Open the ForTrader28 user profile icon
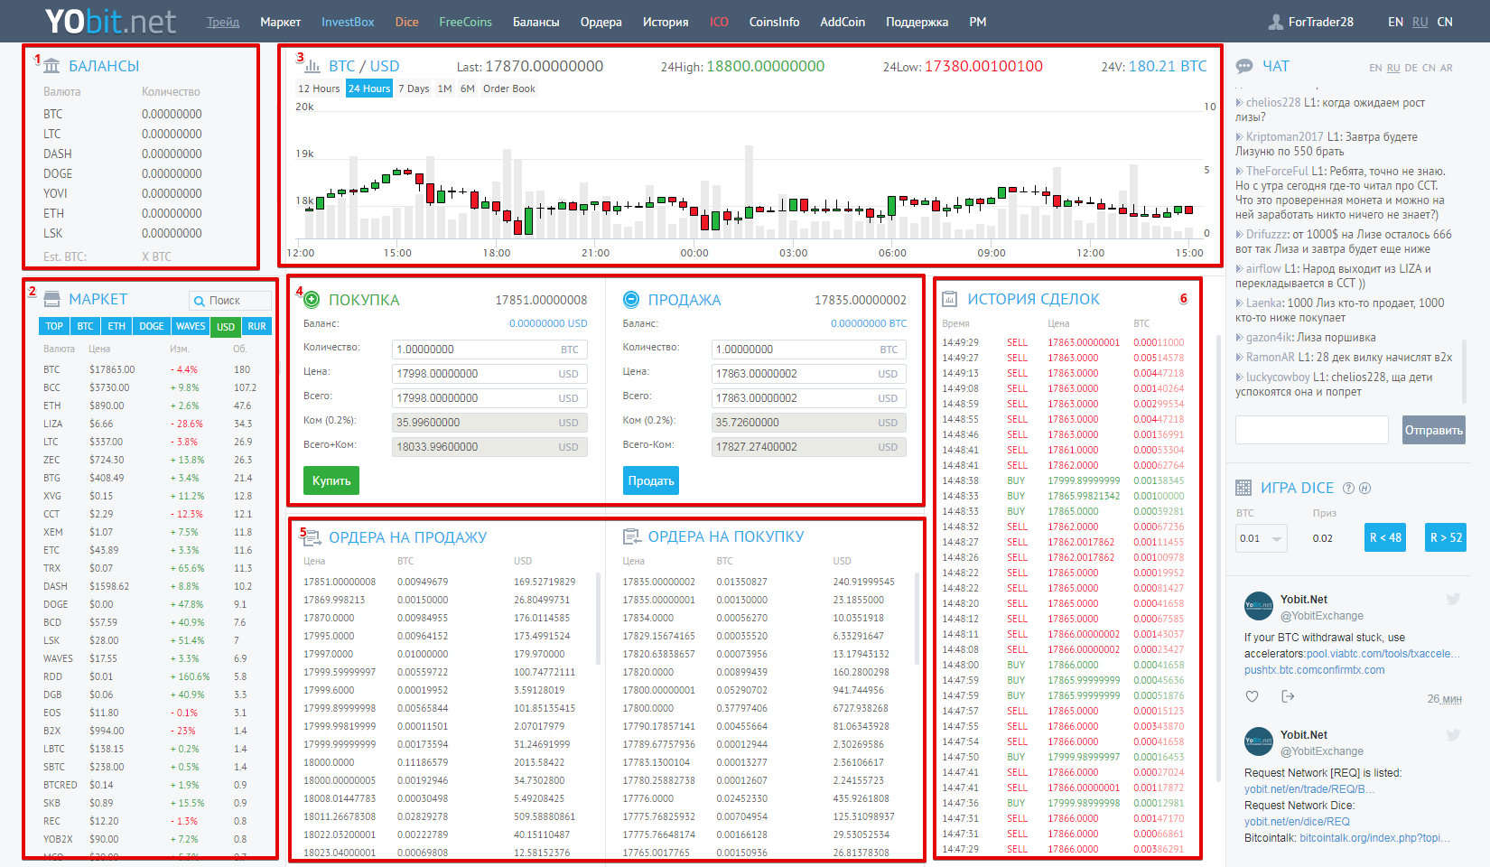The height and width of the screenshot is (867, 1490). click(x=1275, y=22)
